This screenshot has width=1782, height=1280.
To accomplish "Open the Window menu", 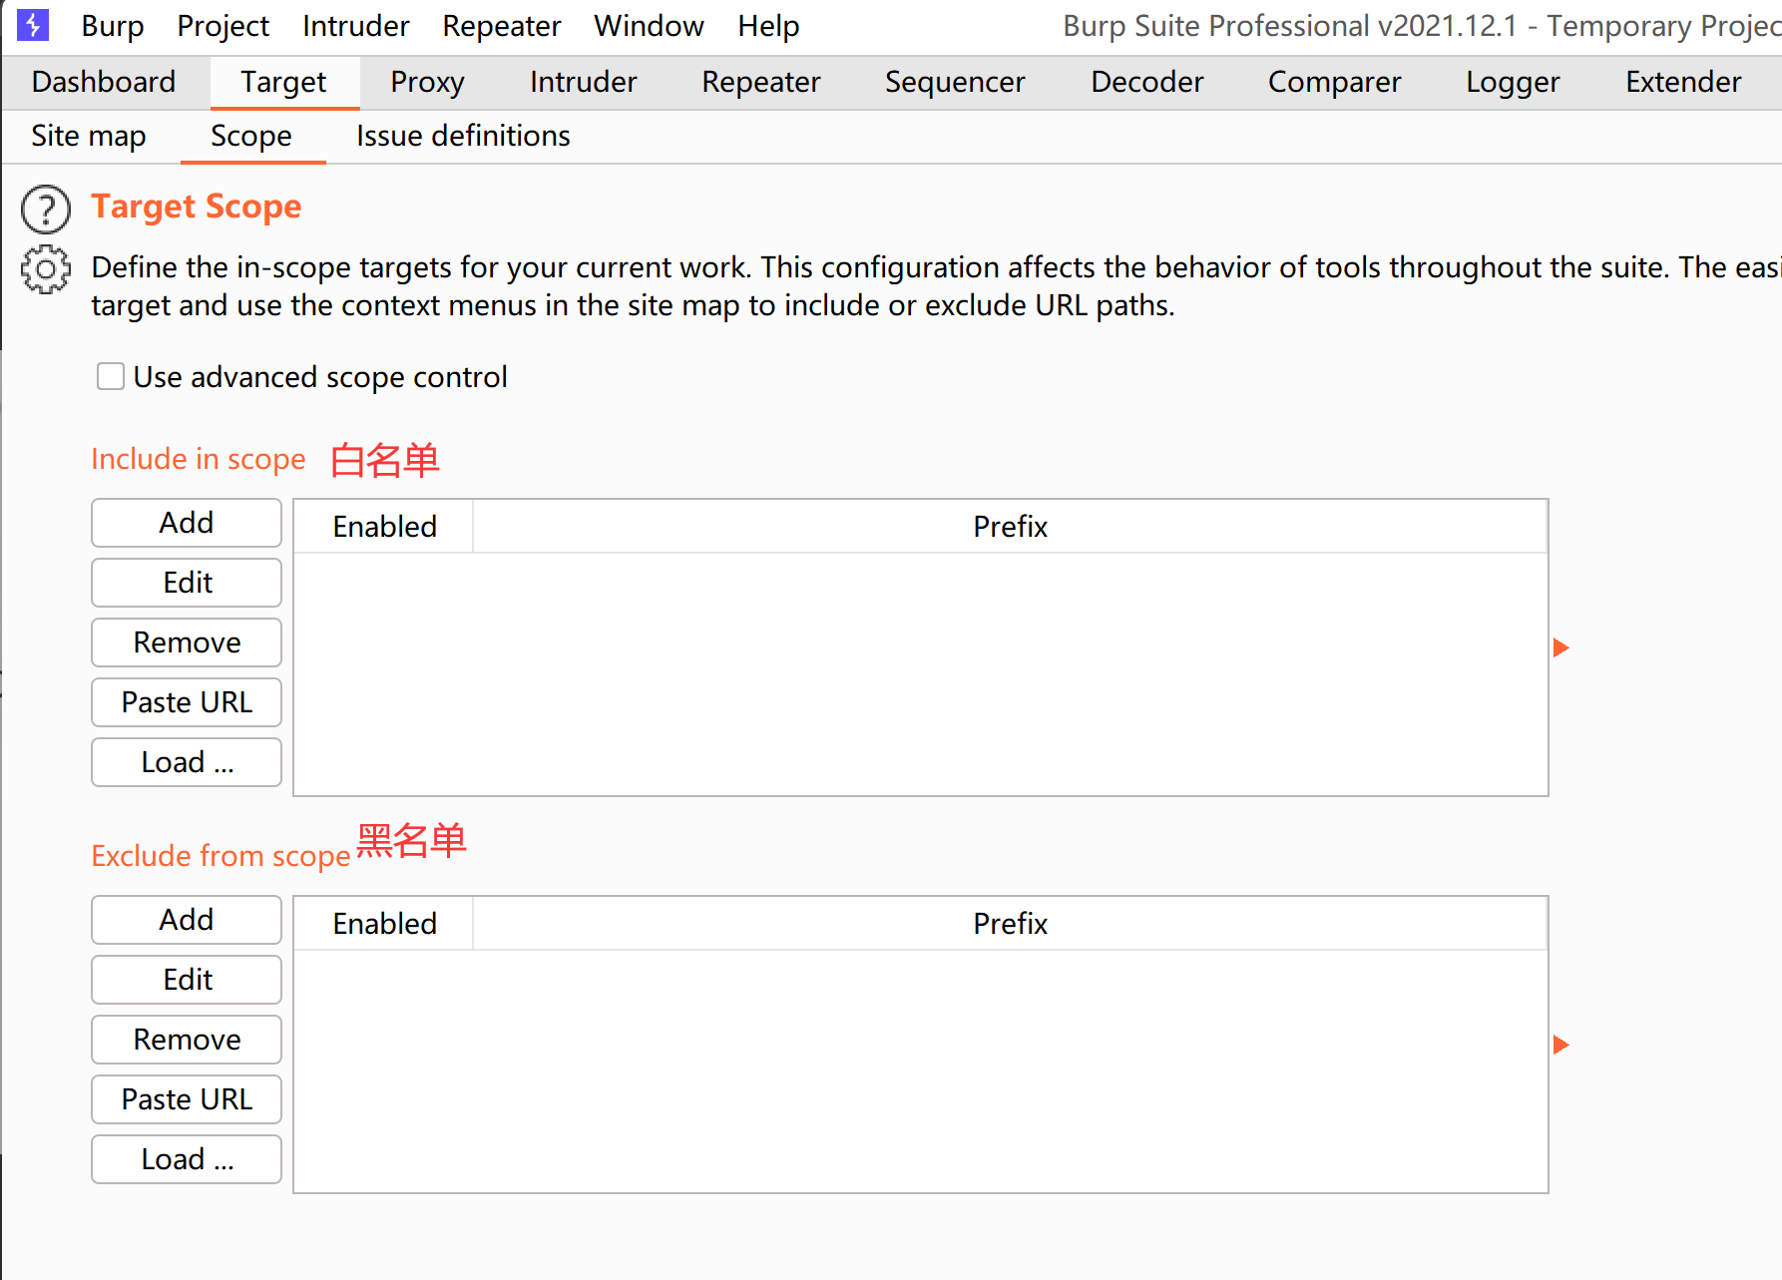I will click(x=650, y=26).
